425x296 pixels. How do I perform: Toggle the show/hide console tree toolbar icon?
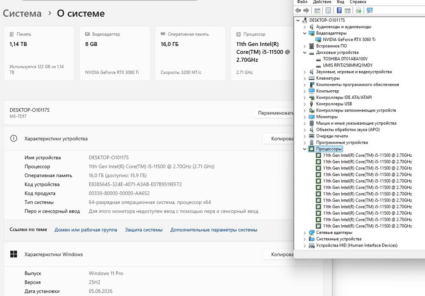317,10
